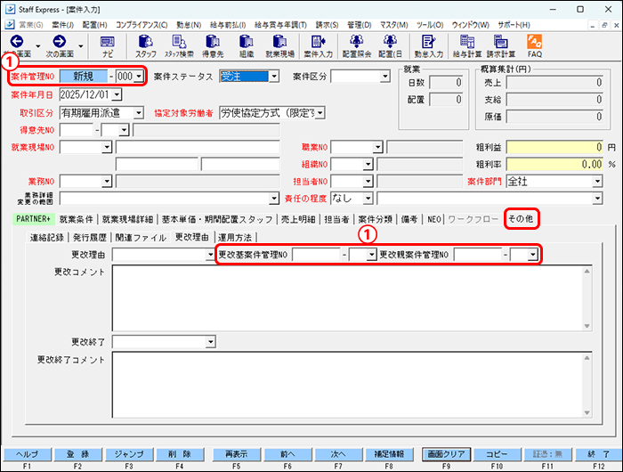Click the 更改基案件管理NO input field
The width and height of the screenshot is (623, 472).
pyautogui.click(x=316, y=255)
